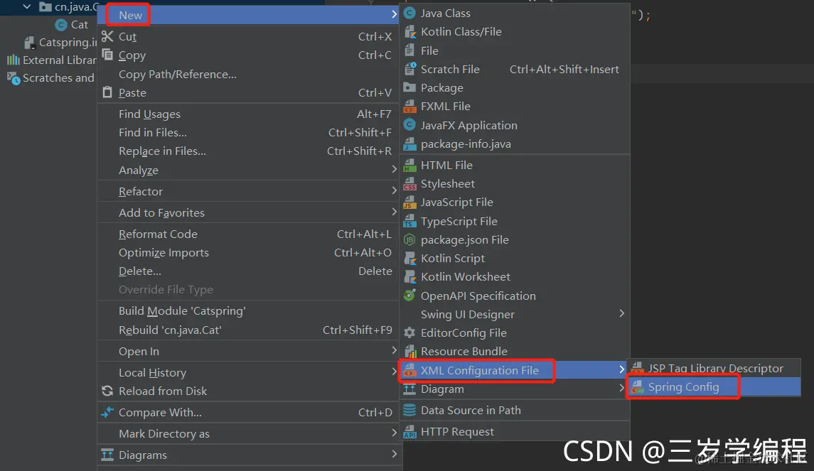Click the Kotlin Class/File icon
This screenshot has width=814, height=471.
coord(409,32)
